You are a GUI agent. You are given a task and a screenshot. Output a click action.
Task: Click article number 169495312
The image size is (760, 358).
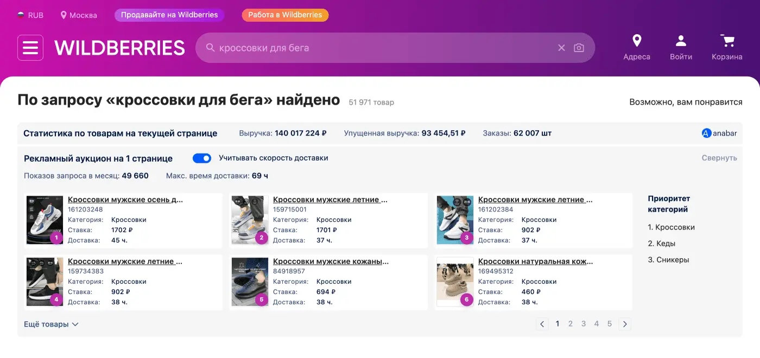496,271
